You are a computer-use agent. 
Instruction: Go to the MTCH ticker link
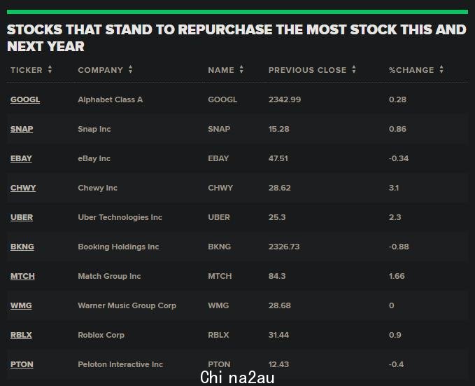point(22,276)
